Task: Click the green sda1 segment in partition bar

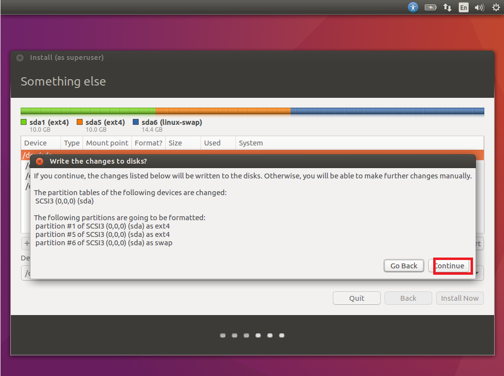Action: (x=88, y=111)
